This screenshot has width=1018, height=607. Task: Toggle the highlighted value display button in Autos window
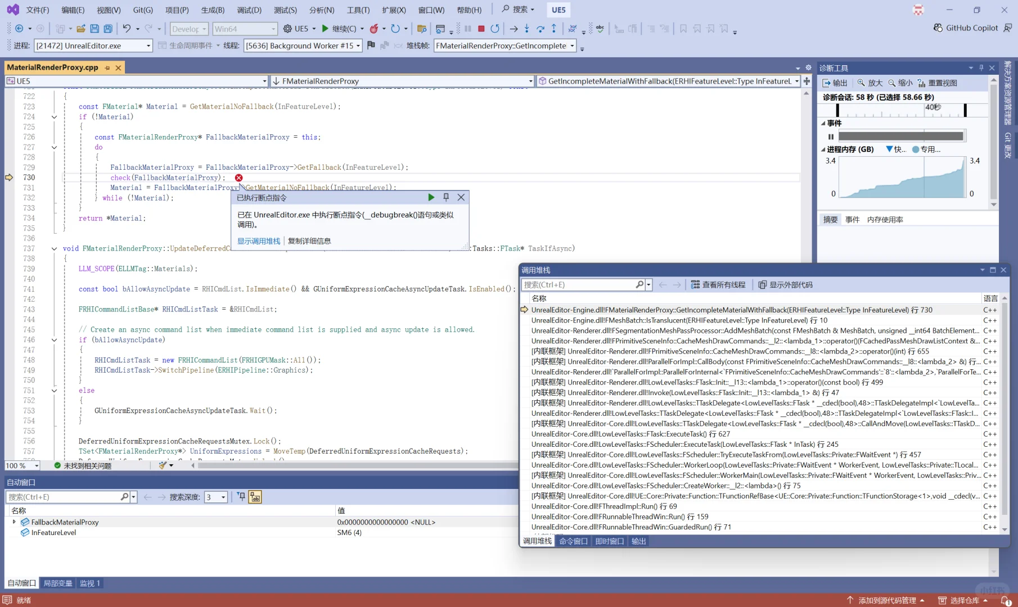[x=255, y=497]
